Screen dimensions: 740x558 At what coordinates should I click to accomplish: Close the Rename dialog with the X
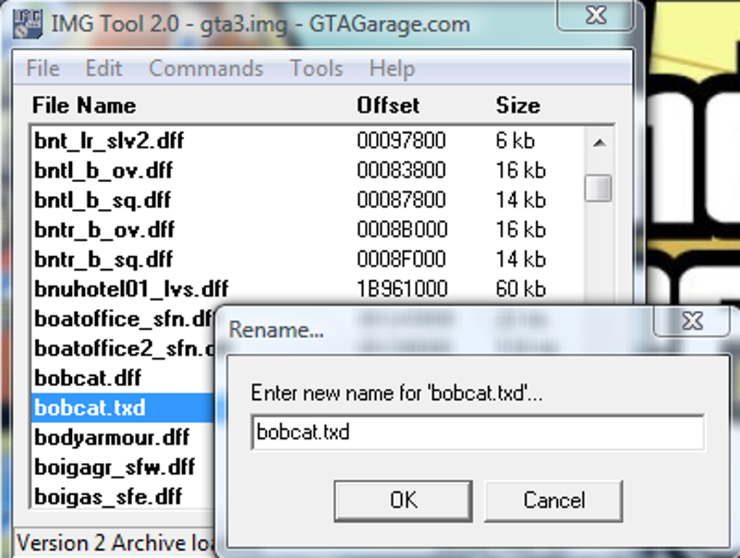(692, 321)
